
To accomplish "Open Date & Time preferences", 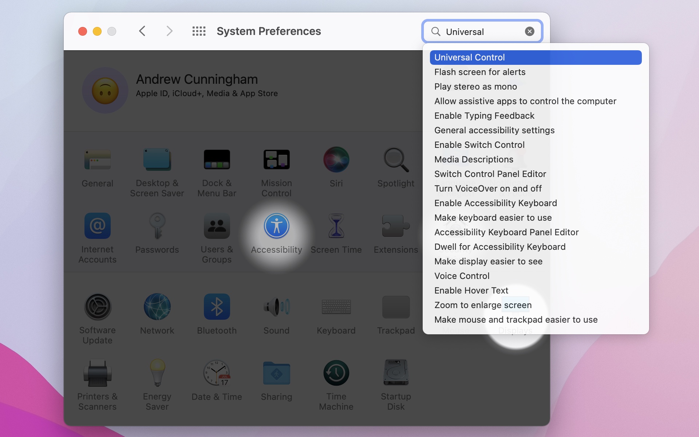I will 217,373.
